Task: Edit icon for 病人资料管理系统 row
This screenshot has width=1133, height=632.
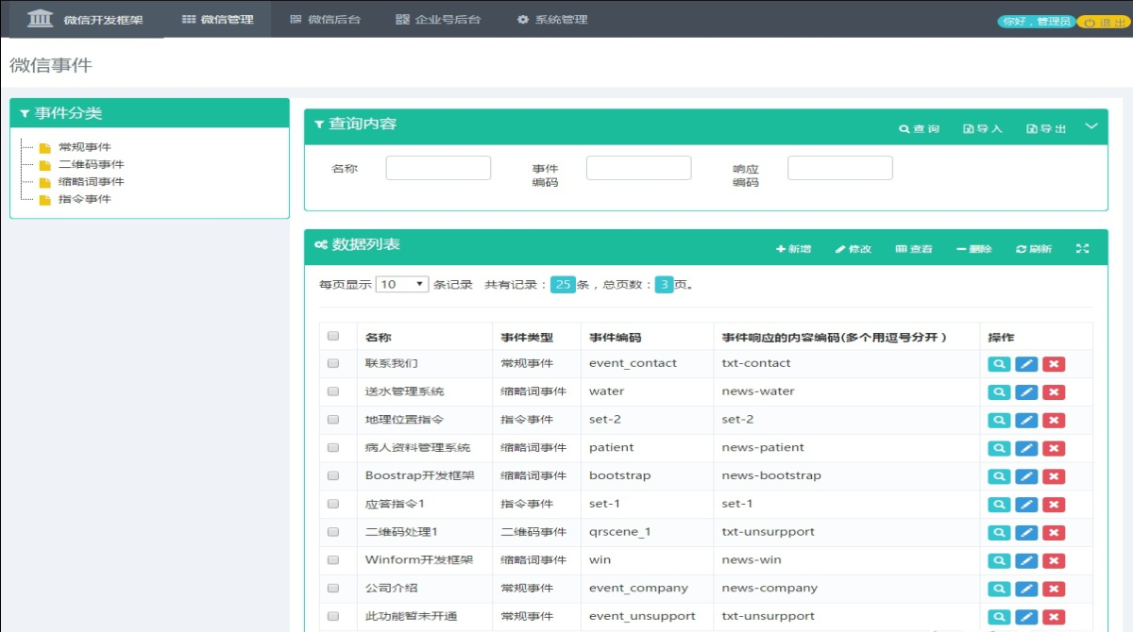Action: [x=1026, y=448]
